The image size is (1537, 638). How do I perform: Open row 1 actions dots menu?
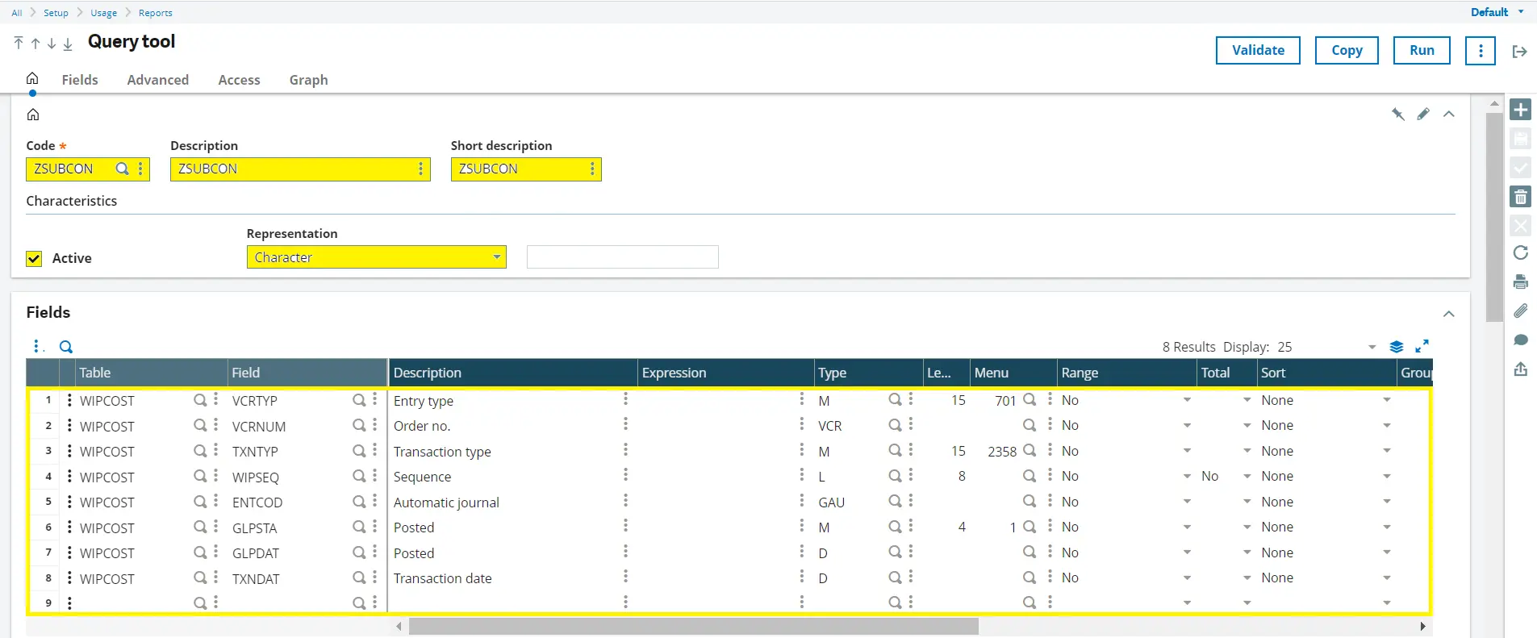[x=69, y=400]
